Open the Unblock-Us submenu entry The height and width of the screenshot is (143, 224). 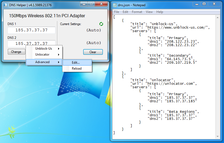(x=44, y=49)
